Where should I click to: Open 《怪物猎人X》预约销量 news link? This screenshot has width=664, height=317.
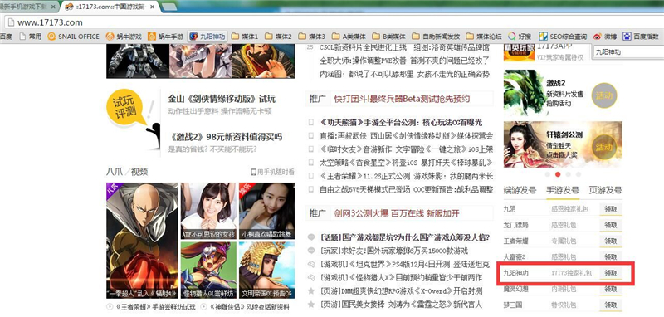tap(401, 278)
